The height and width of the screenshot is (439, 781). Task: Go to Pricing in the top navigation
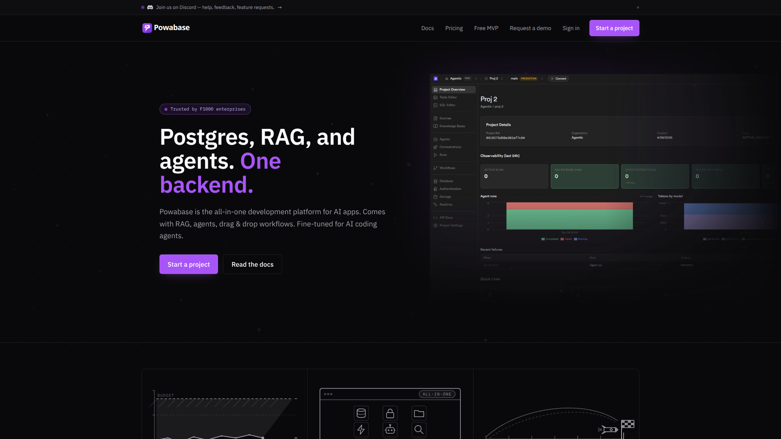pos(454,28)
